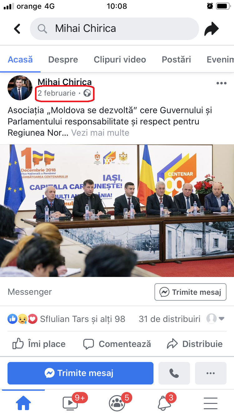Tap the Comentează button

pyautogui.click(x=117, y=344)
